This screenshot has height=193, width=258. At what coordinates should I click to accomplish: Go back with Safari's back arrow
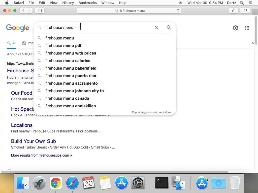[x=23, y=11]
